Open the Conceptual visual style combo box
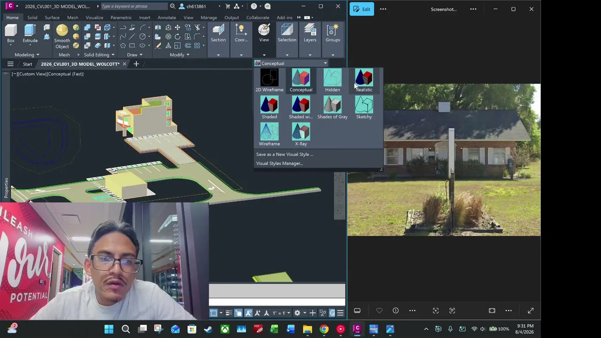Viewport: 601px width, 338px height. [291, 63]
